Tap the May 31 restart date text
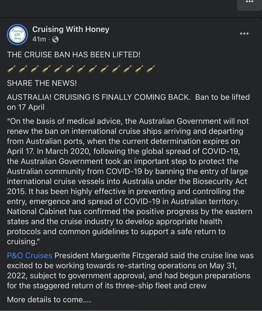Screen dimensions: 262x311 click(223, 266)
